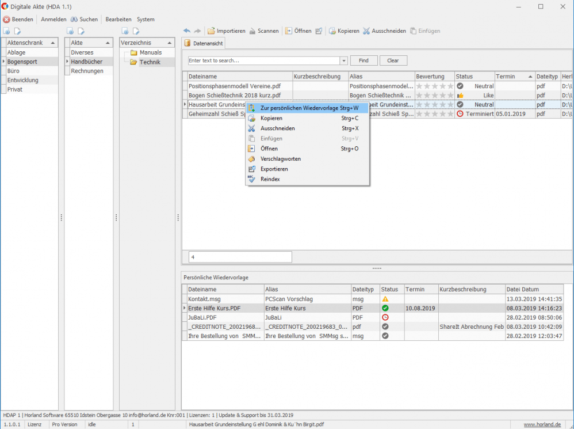Select the Diverses file

[x=91, y=53]
